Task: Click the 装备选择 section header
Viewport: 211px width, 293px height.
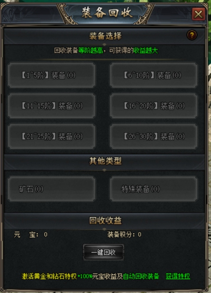Action: pyautogui.click(x=105, y=36)
